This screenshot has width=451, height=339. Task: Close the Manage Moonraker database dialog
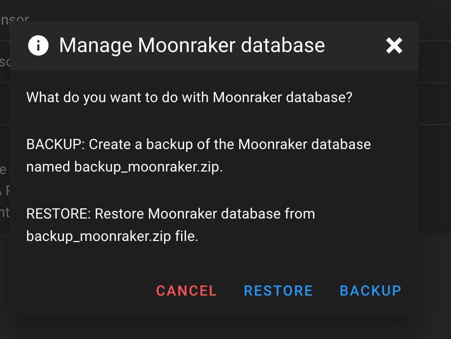point(394,46)
